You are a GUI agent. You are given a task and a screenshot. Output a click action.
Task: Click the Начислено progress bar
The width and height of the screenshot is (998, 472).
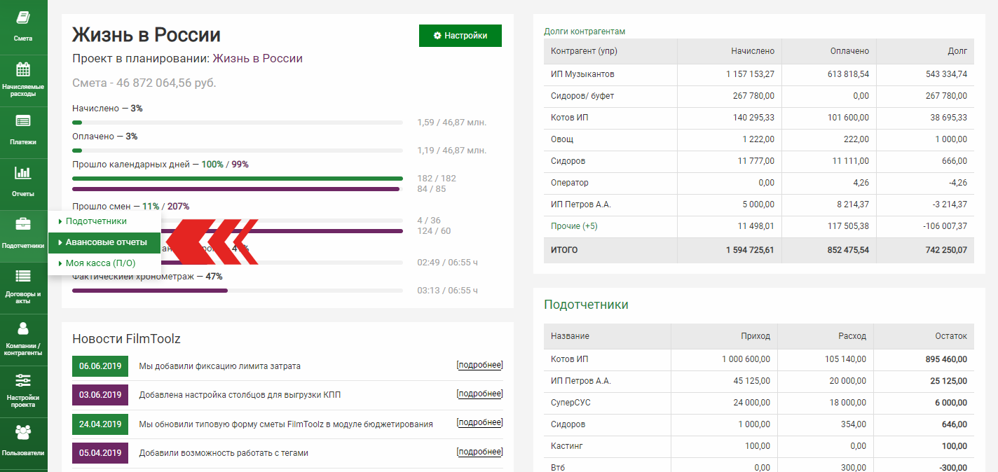tap(238, 123)
